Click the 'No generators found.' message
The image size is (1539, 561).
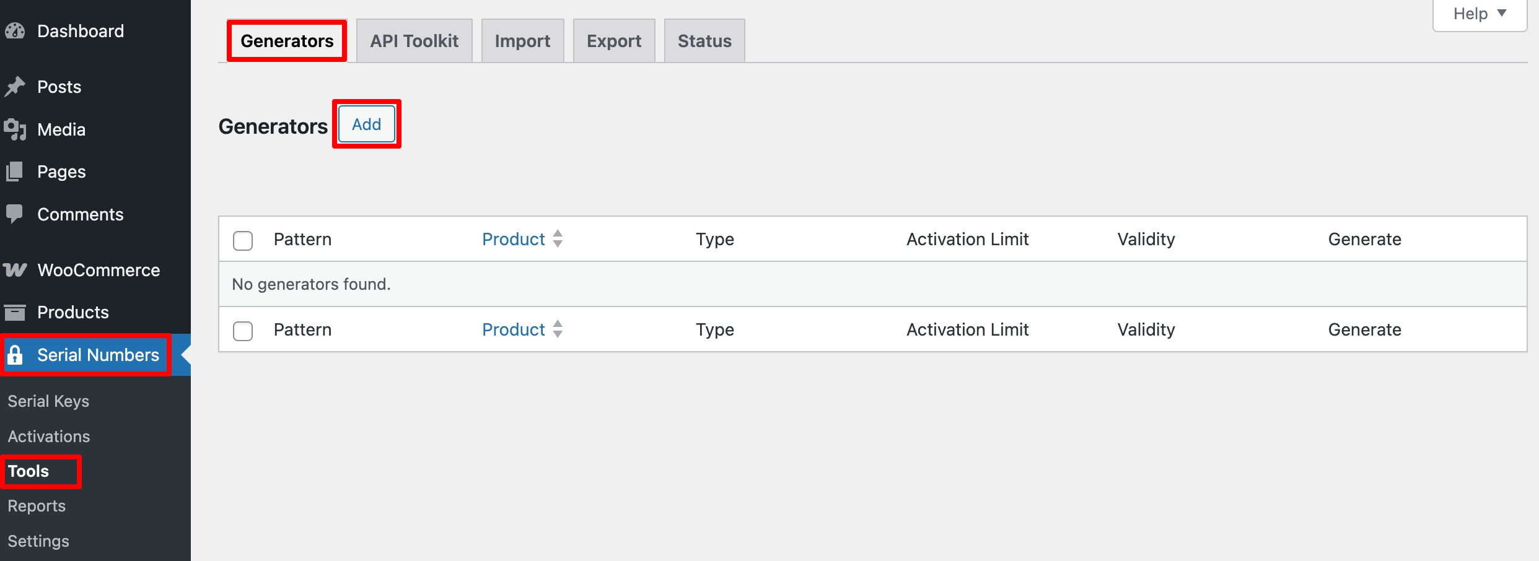tap(311, 284)
